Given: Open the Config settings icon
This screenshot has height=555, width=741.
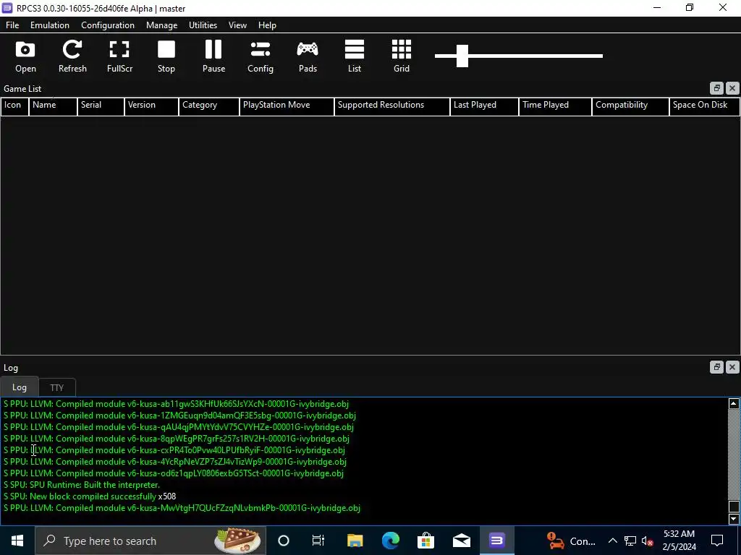Looking at the screenshot, I should (261, 56).
